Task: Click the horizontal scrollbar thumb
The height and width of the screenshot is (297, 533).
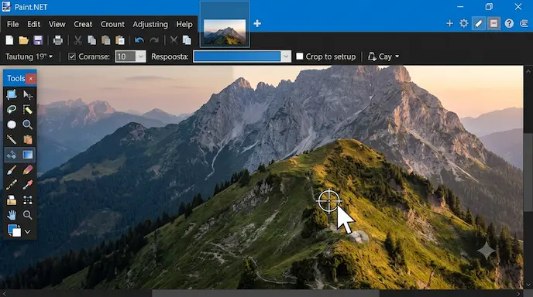Action: [x=266, y=293]
